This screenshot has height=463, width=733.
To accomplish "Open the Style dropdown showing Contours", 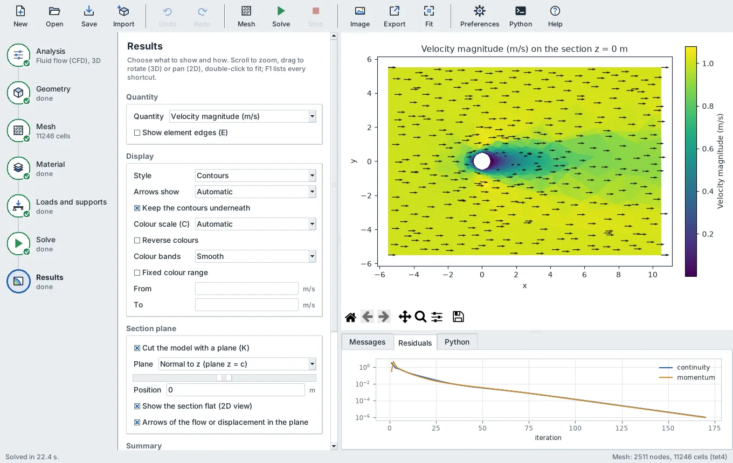I will click(255, 176).
